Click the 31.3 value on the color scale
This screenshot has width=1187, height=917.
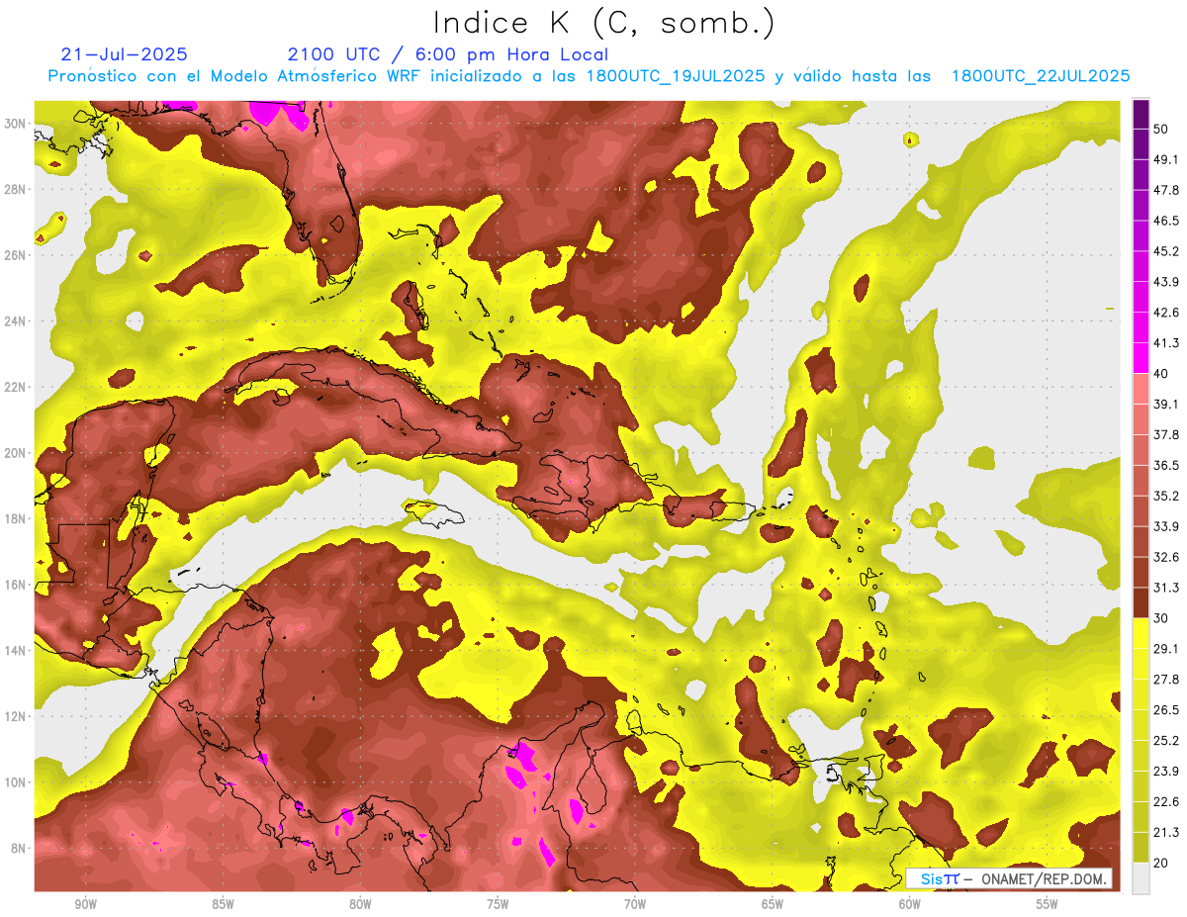[1166, 588]
